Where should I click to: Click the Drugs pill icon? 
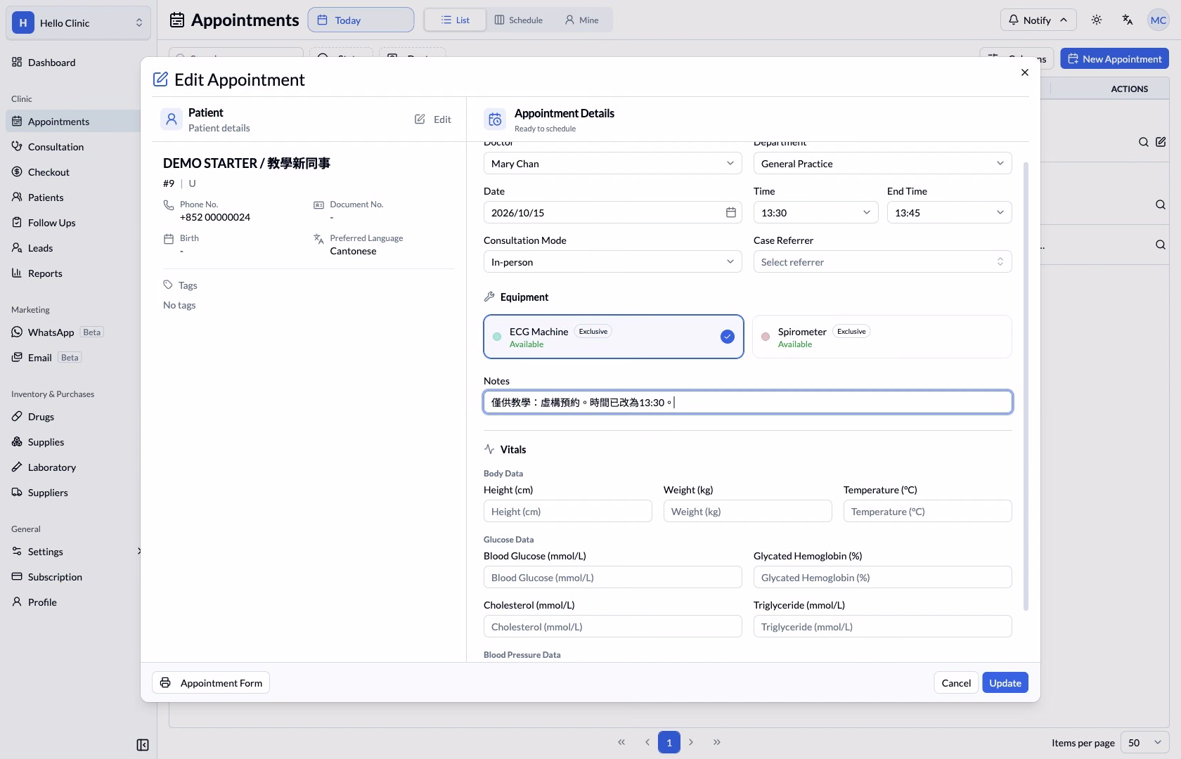click(17, 416)
